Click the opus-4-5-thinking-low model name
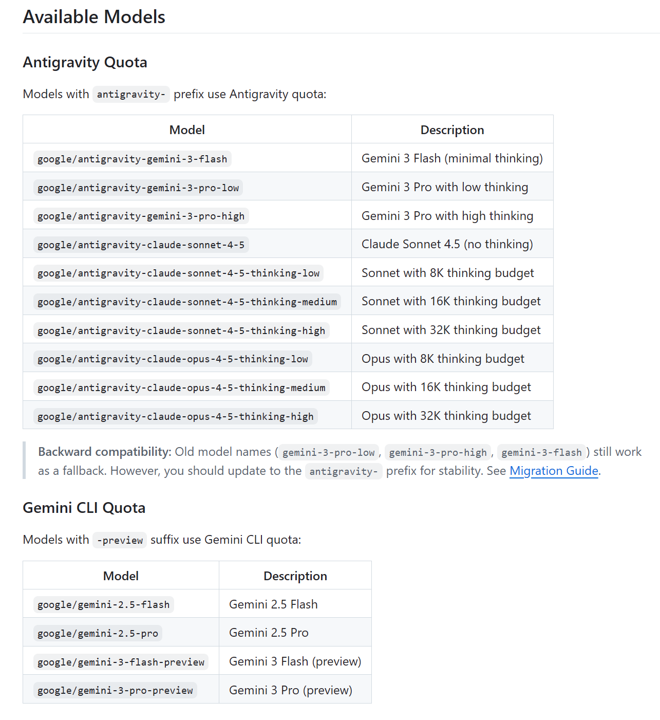660x720 pixels. [x=173, y=359]
